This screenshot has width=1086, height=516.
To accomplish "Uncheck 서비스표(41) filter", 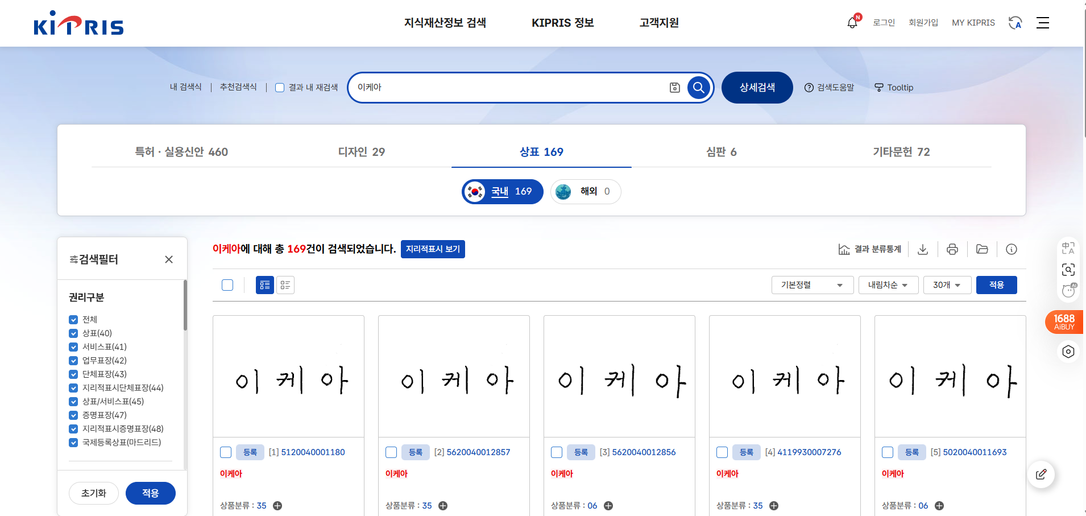I will (73, 347).
